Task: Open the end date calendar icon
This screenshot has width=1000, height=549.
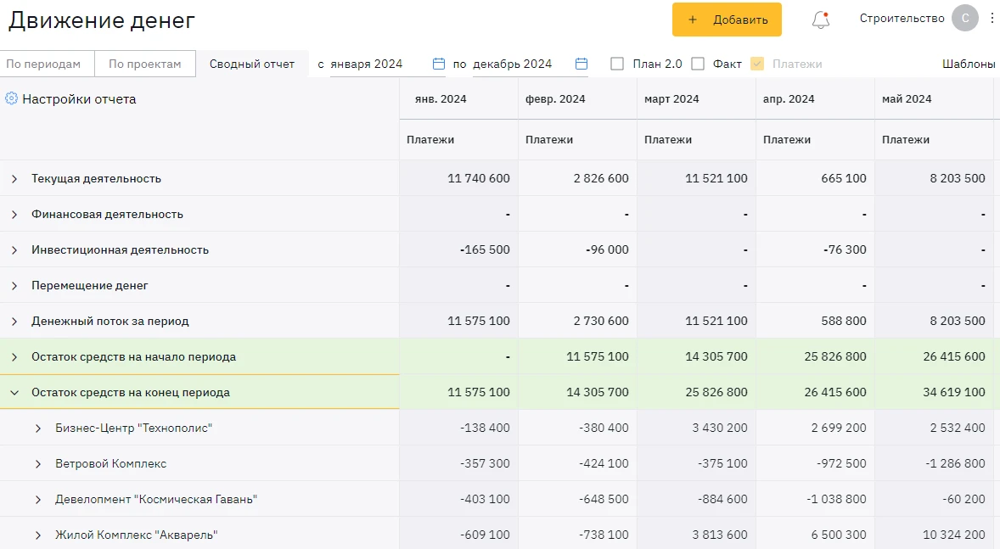Action: click(x=581, y=64)
